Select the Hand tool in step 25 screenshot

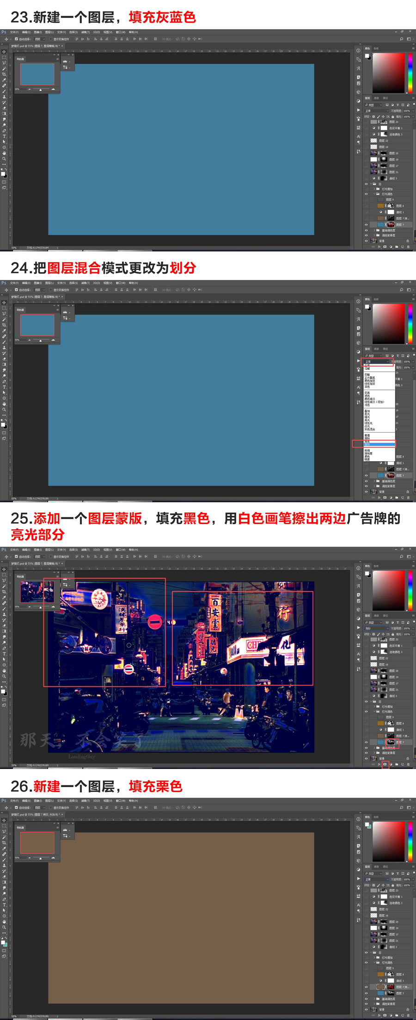tap(4, 671)
